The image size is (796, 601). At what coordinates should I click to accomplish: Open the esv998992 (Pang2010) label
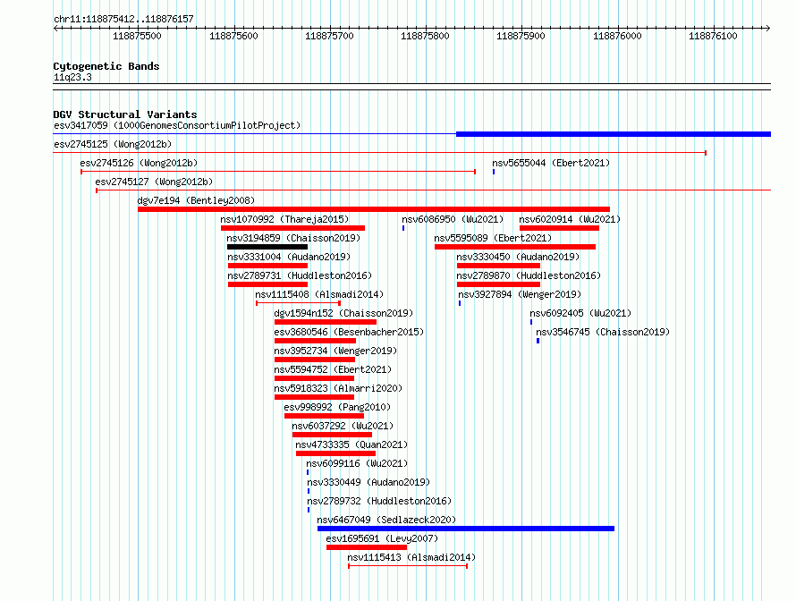[x=337, y=407]
